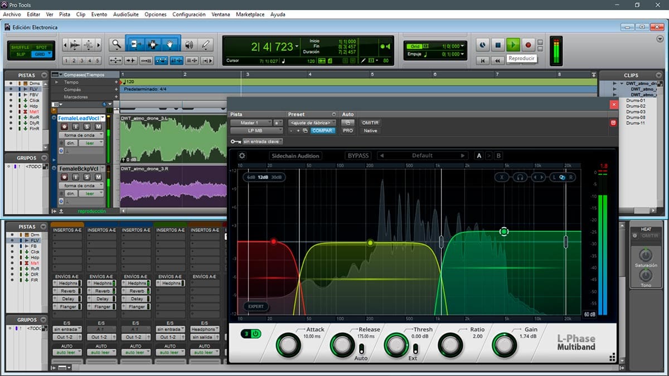Viewport: 669px width, 376px height.
Task: Open the Configuración menu
Action: coord(189,14)
